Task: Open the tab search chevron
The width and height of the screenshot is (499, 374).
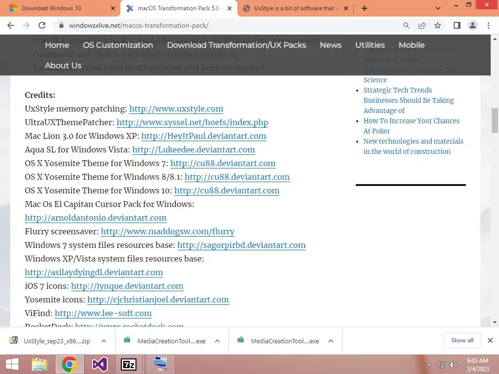Action: pos(438,8)
